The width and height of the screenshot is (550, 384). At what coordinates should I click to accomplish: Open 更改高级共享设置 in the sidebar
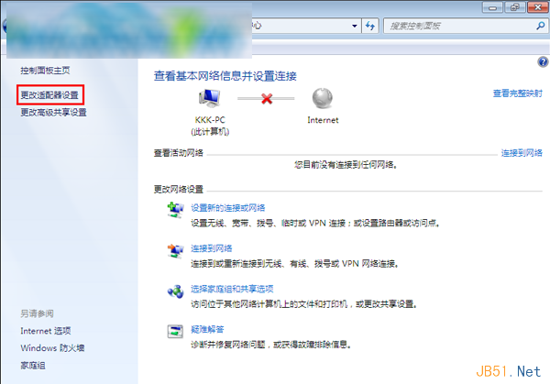[x=53, y=113]
